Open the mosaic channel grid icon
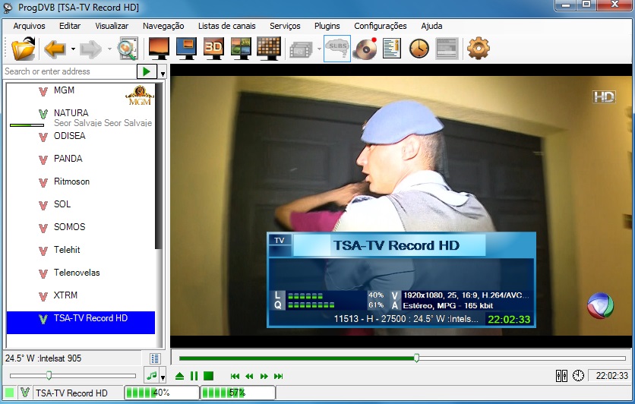 [268, 49]
